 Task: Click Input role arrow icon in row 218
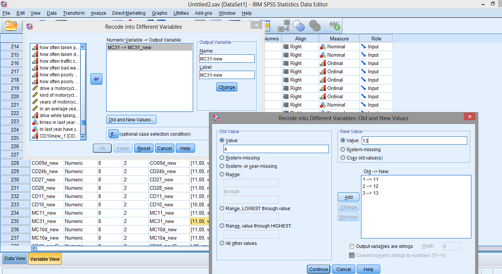click(364, 80)
